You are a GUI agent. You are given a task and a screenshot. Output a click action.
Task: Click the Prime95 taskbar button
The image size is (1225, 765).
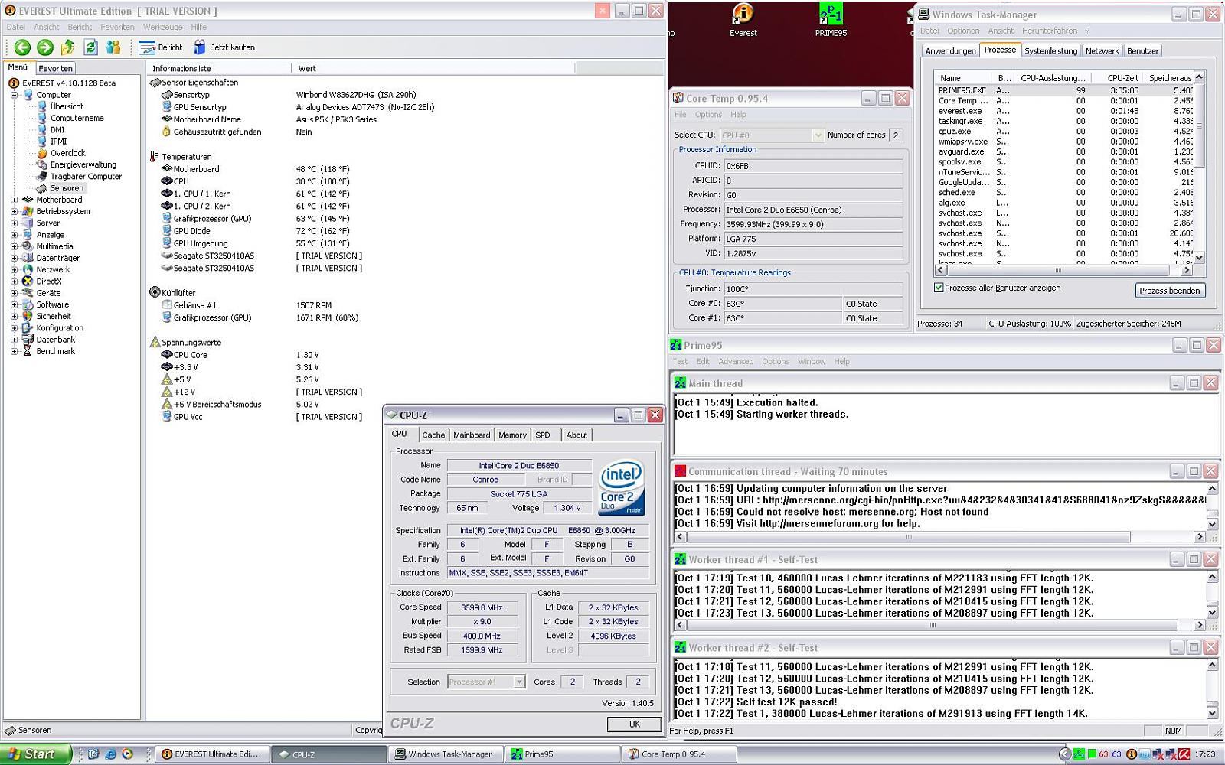coord(563,754)
